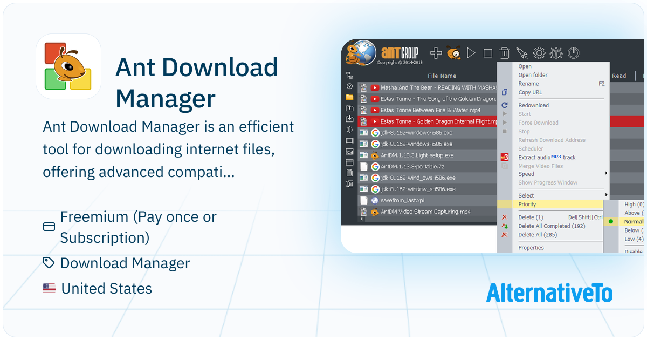This screenshot has height=340, width=647.
Task: Click the Ant Download Manager title
Action: (x=197, y=83)
